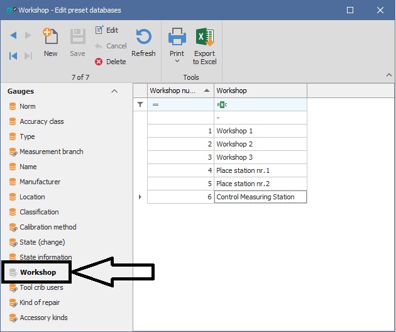
Task: Select the Workshop 1 cell
Action: [260, 131]
